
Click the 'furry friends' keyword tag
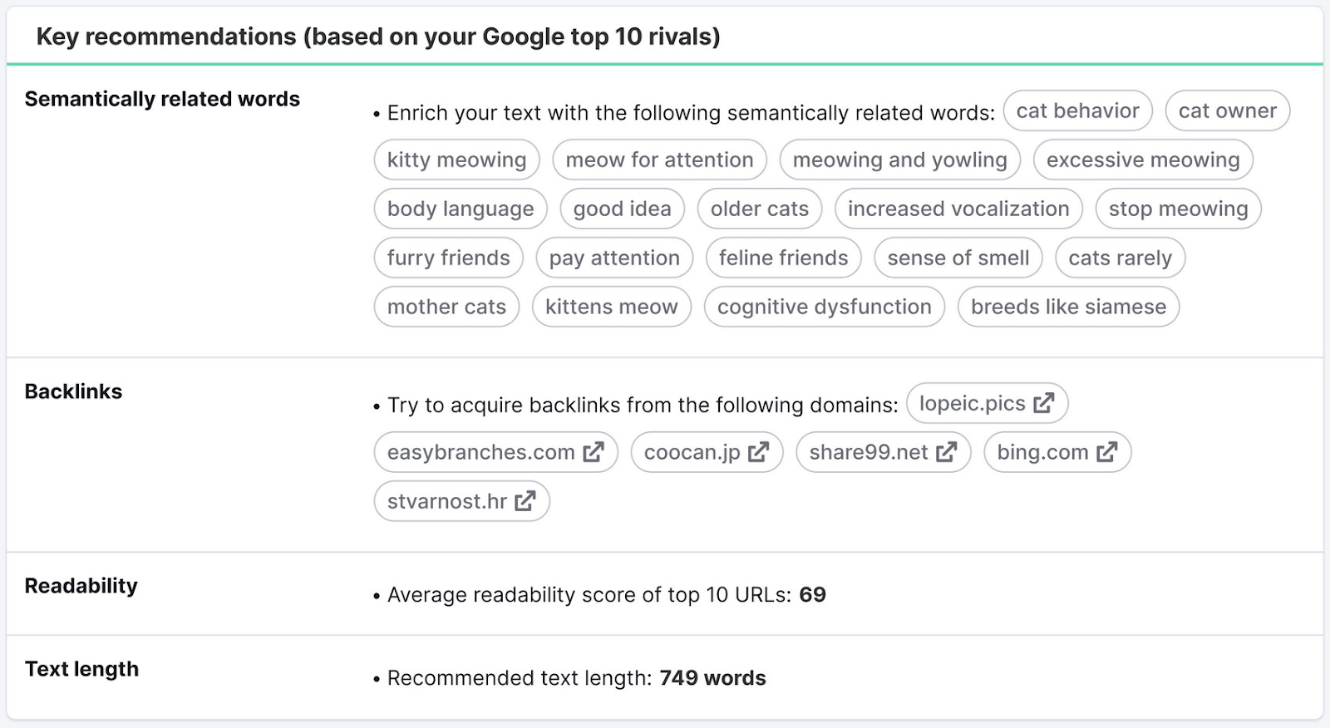pyautogui.click(x=448, y=258)
